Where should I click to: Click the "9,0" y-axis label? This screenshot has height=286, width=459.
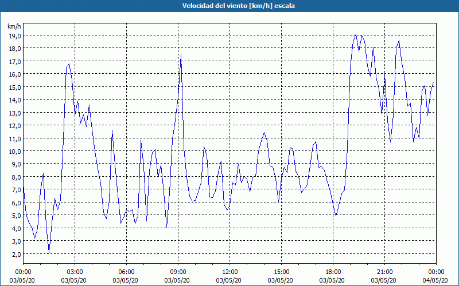(x=16, y=164)
